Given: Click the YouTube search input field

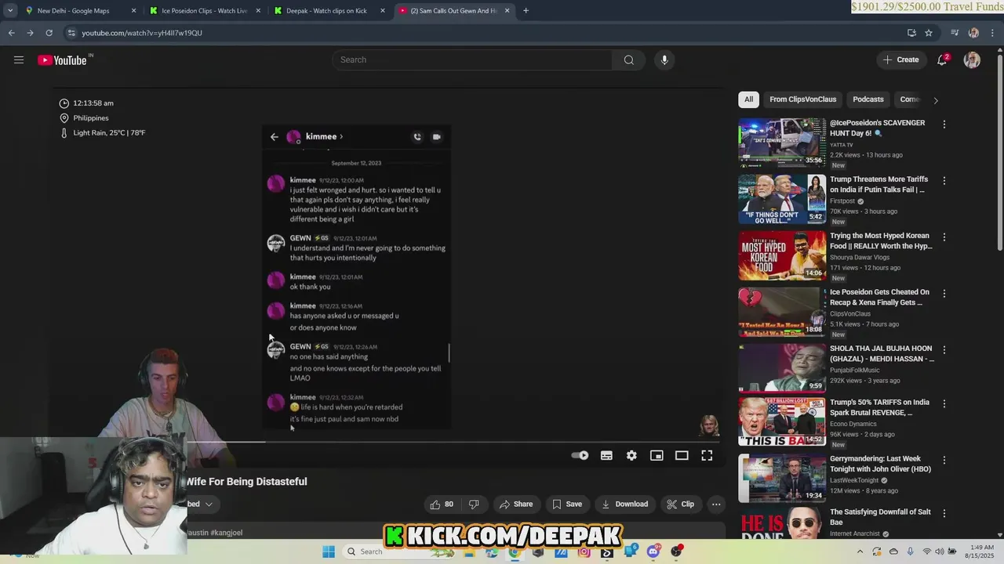Looking at the screenshot, I should [x=473, y=60].
